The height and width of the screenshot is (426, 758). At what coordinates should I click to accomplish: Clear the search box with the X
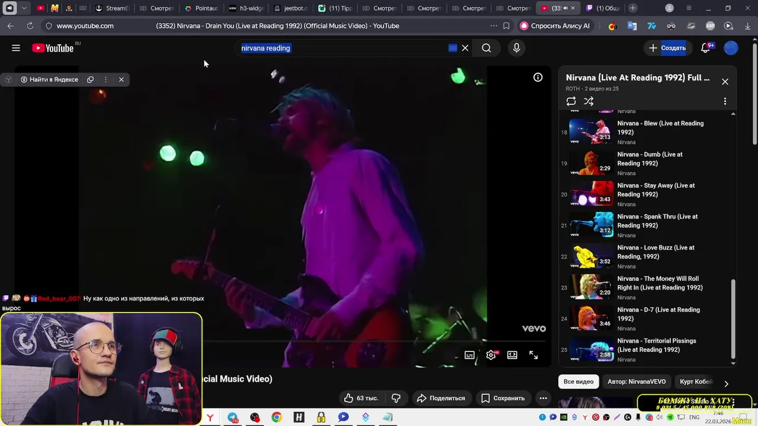pos(465,48)
